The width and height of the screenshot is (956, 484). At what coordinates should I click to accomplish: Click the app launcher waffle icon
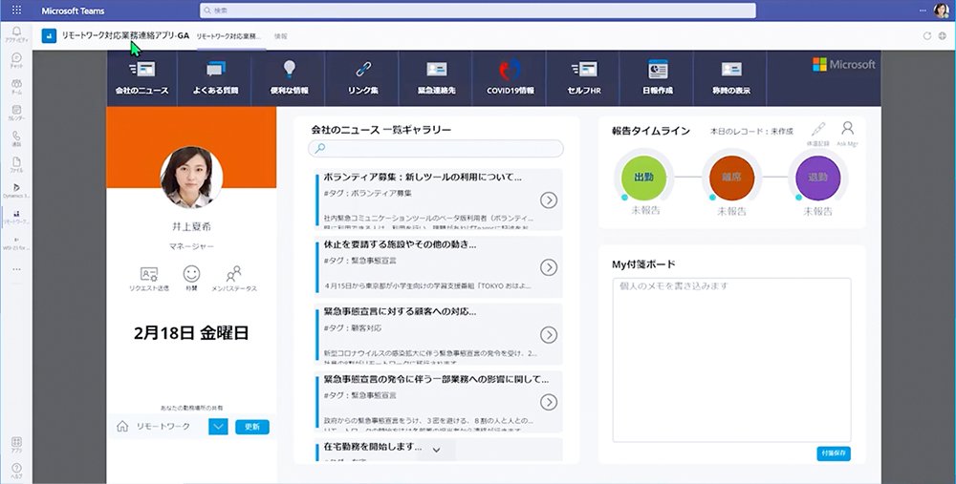click(x=16, y=11)
